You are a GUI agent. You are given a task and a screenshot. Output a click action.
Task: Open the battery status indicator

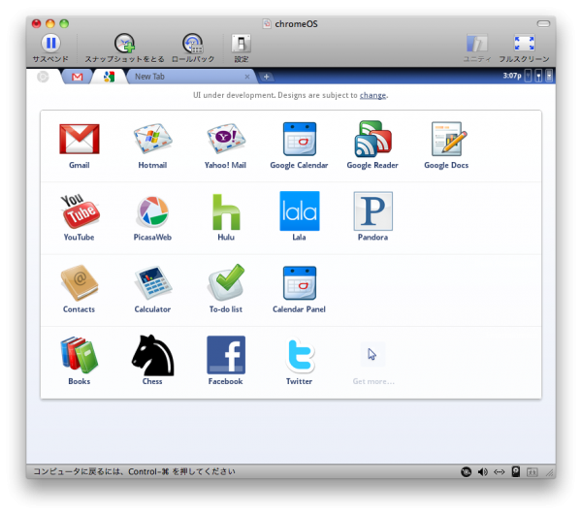[528, 76]
